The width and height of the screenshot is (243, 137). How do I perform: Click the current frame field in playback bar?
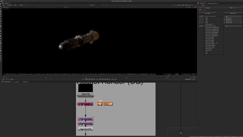[97, 80]
